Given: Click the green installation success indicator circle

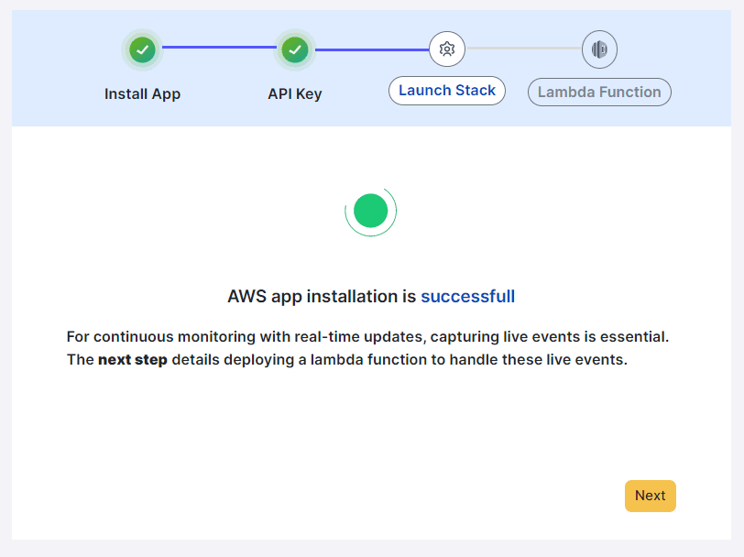Looking at the screenshot, I should 370,210.
